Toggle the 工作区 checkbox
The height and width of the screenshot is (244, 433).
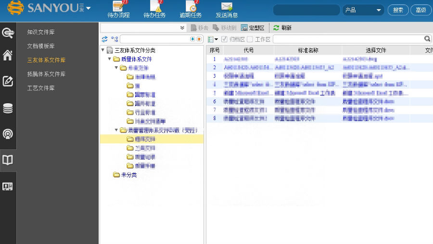click(x=250, y=39)
